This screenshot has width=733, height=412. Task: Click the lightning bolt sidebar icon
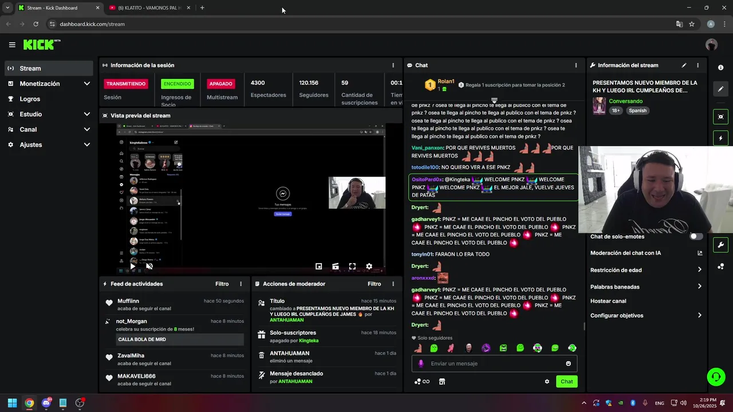point(720,138)
